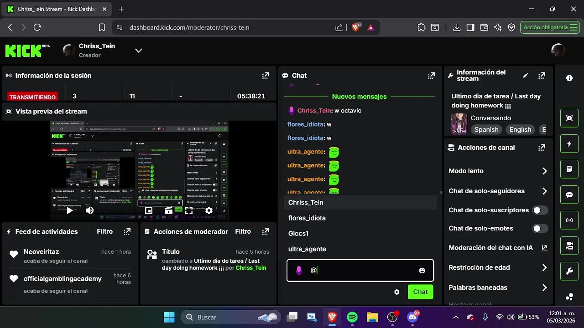Open Spotify from the taskbar
584x328 pixels.
[352, 317]
